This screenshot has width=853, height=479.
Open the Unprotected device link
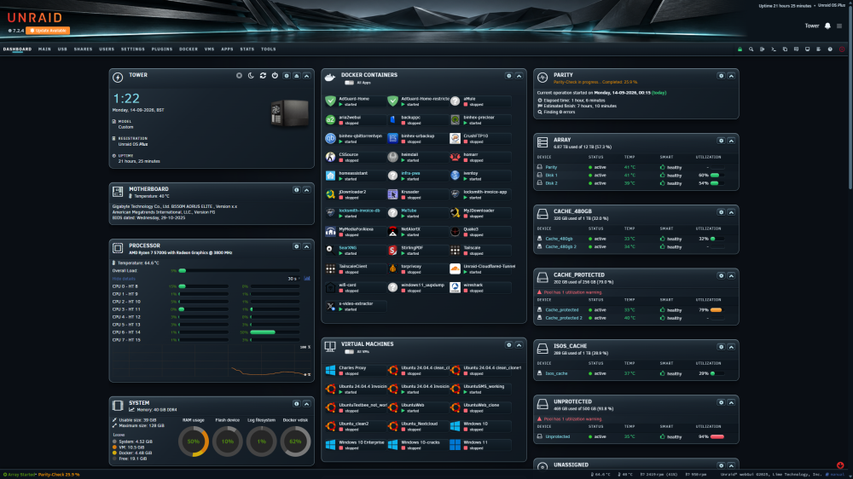[558, 436]
